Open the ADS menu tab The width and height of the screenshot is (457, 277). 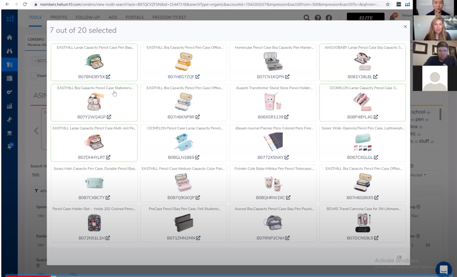(x=113, y=17)
